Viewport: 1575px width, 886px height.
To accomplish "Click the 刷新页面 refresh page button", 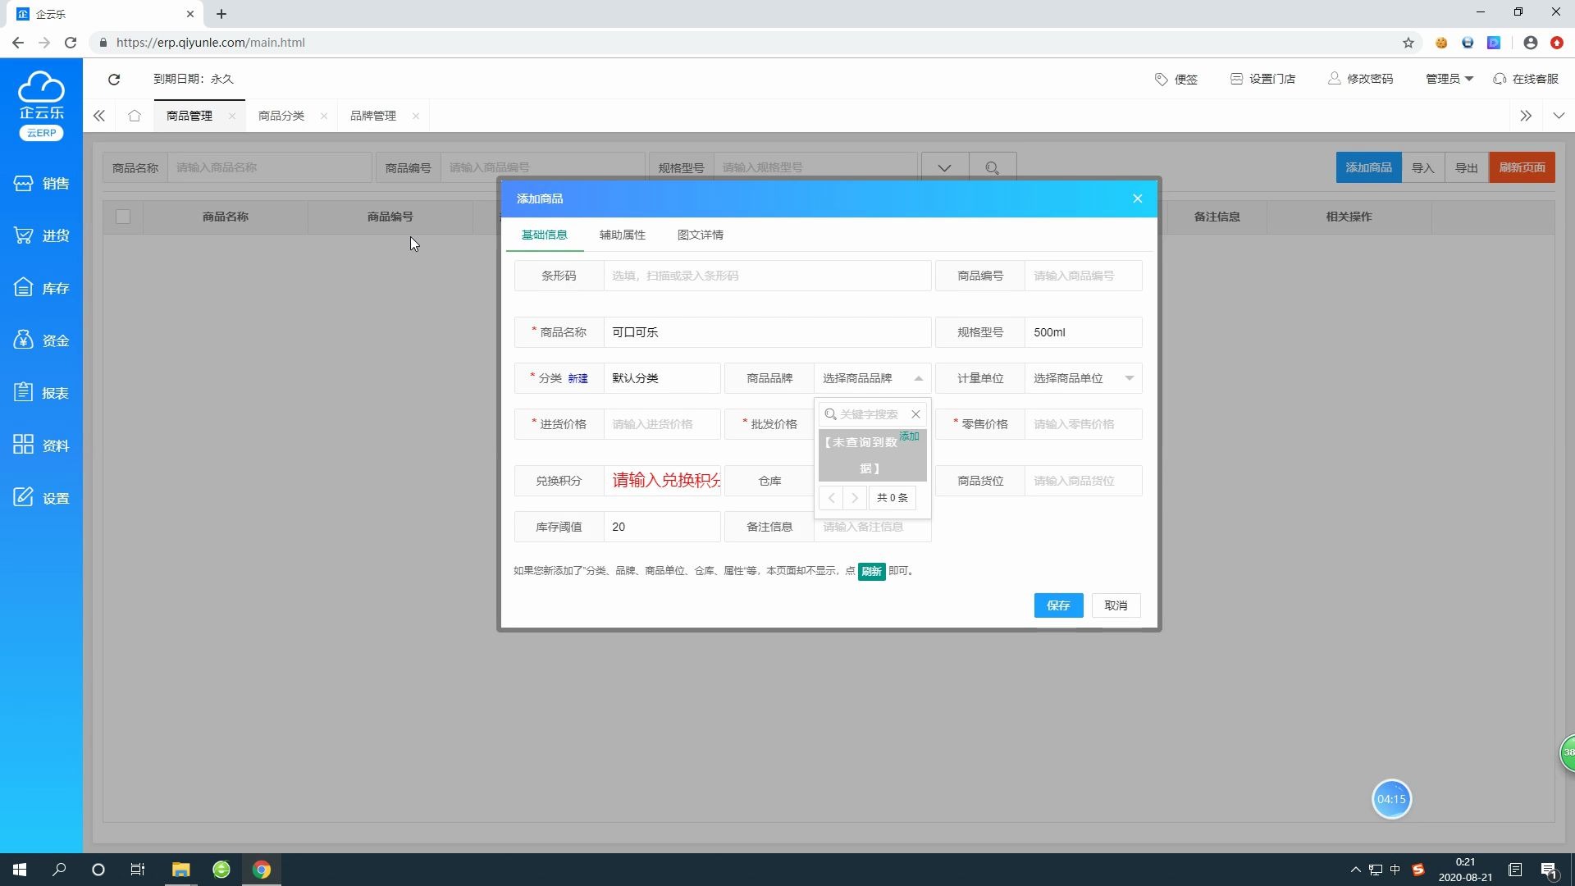I will [1522, 167].
